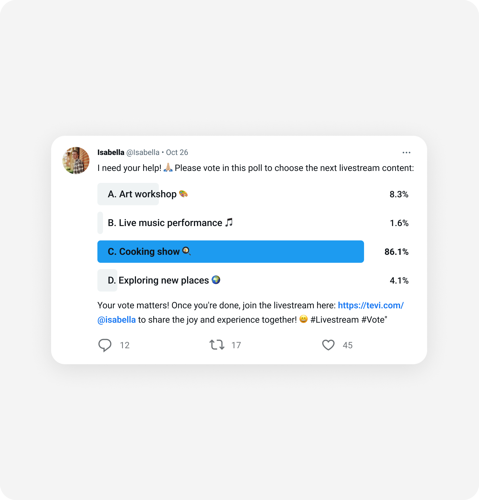This screenshot has width=479, height=500.
Task: Click the praying hands emoji in post text
Action: click(x=168, y=168)
